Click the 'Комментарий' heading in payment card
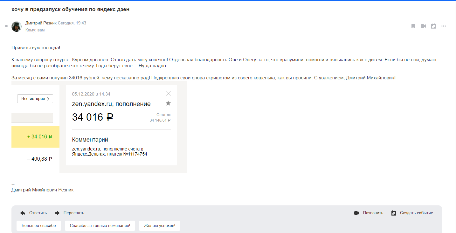456x233 pixels. pyautogui.click(x=90, y=140)
